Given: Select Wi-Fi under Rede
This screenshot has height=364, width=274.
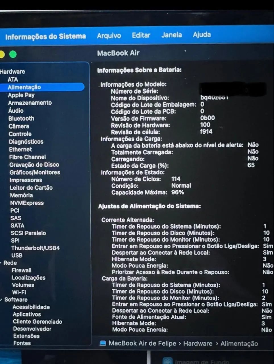Looking at the screenshot, I should (19, 292).
